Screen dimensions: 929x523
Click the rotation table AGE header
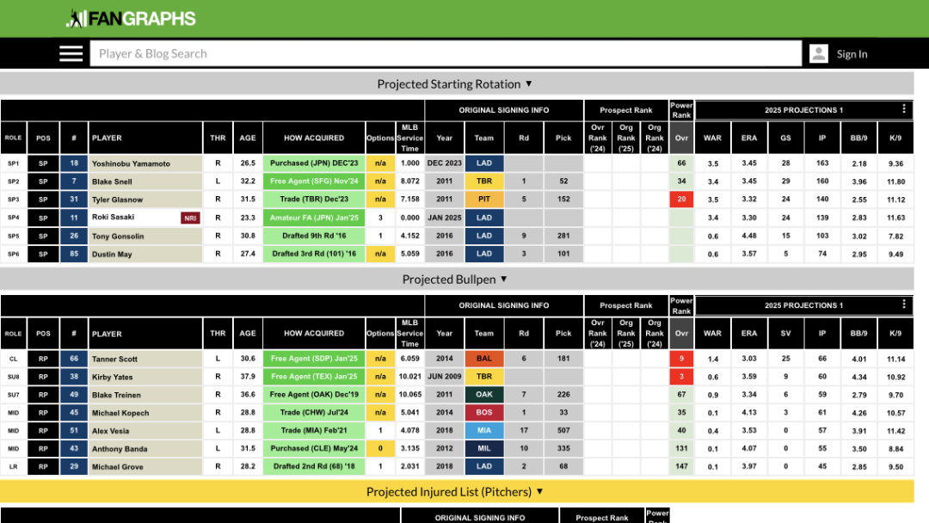[248, 138]
